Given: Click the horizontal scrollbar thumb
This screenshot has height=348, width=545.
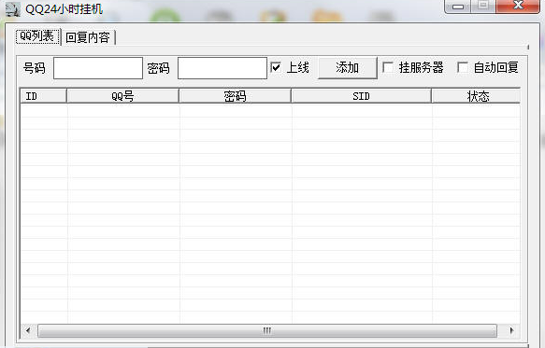Looking at the screenshot, I should [267, 330].
